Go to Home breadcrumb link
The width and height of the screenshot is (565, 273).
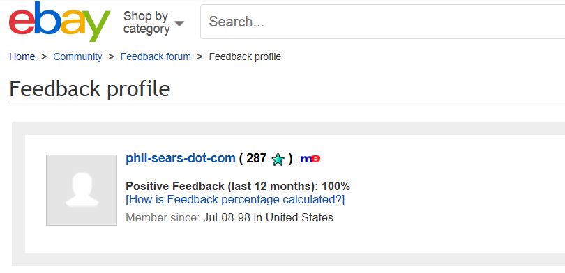coord(22,56)
